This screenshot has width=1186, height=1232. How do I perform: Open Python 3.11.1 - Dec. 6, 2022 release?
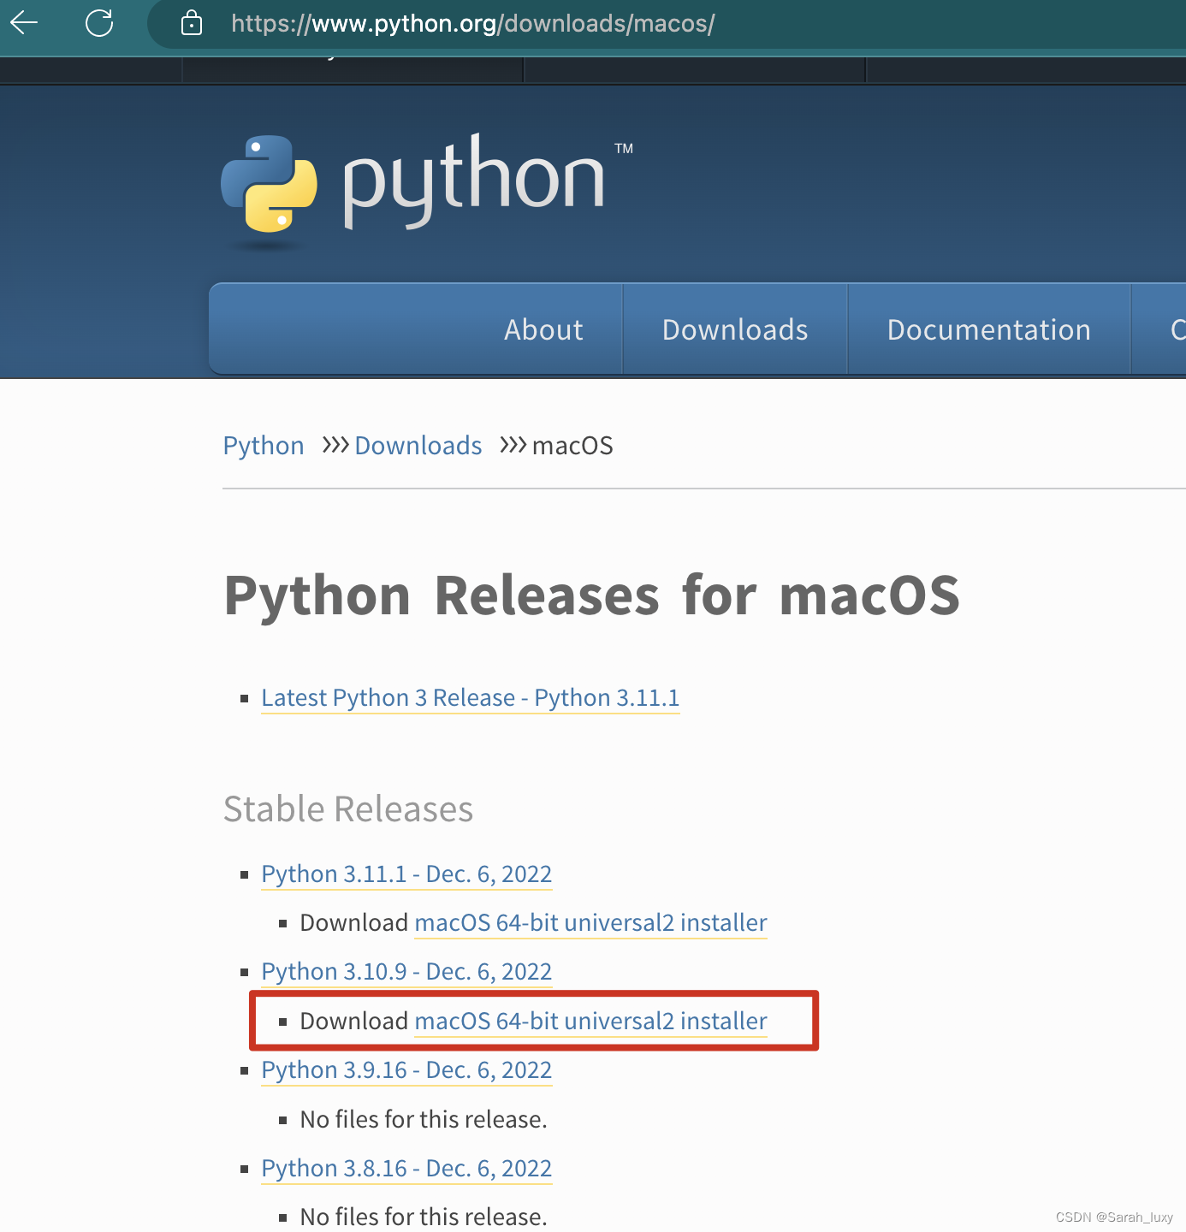[x=406, y=874]
